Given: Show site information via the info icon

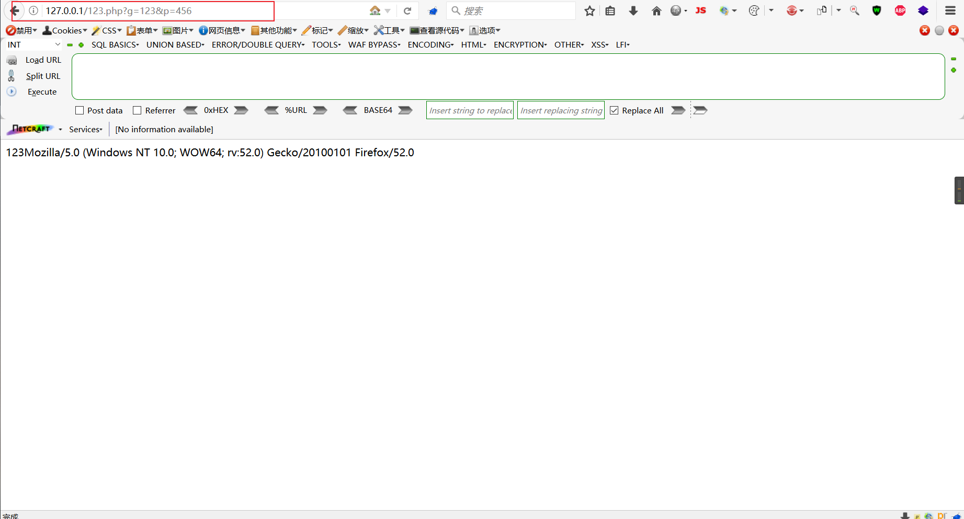Looking at the screenshot, I should 33,10.
